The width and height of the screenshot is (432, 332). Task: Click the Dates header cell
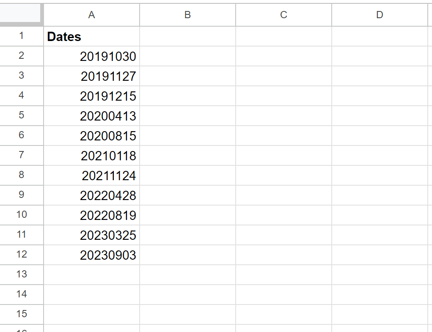pyautogui.click(x=91, y=36)
